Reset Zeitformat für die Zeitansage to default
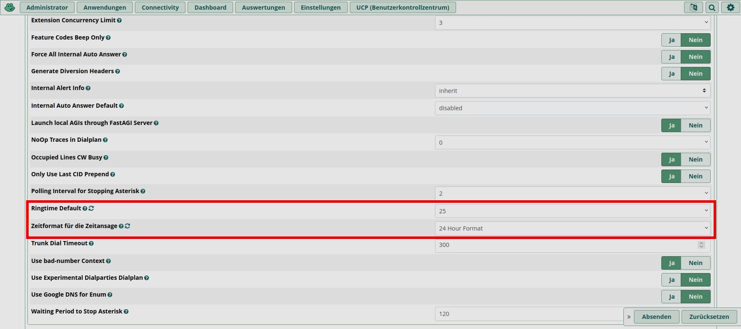Viewport: 741px width, 329px height. tap(128, 226)
